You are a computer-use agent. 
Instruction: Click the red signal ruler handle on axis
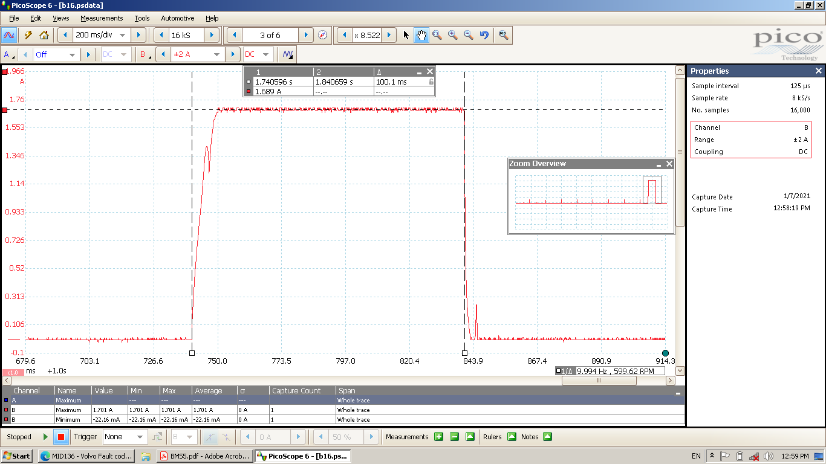point(4,110)
